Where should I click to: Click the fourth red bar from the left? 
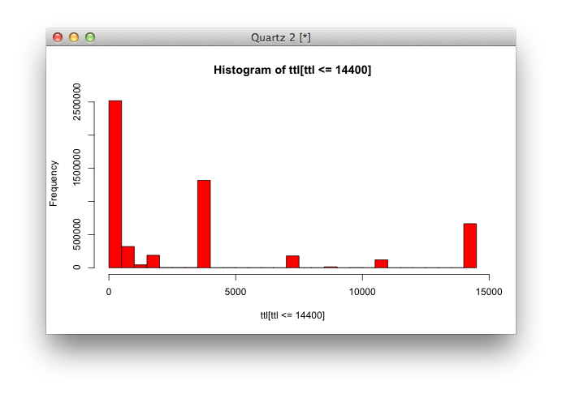(153, 261)
